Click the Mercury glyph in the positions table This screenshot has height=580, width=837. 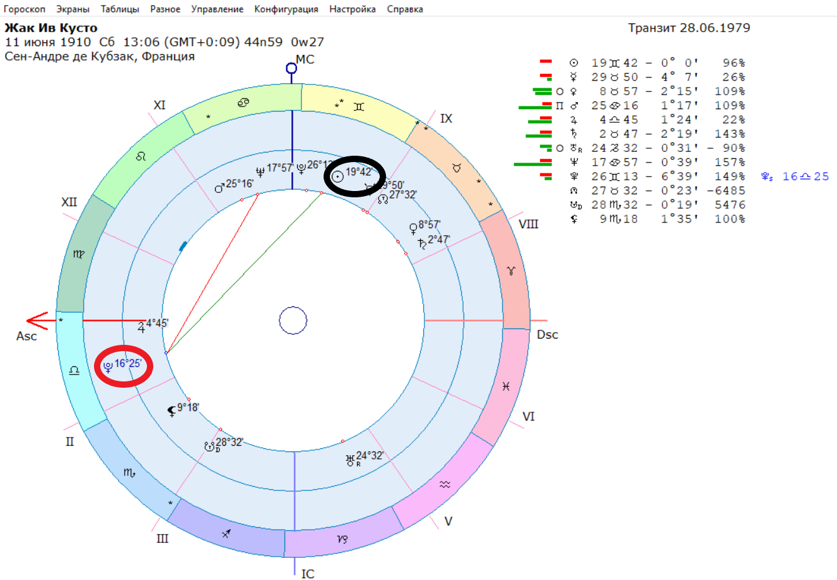click(574, 77)
